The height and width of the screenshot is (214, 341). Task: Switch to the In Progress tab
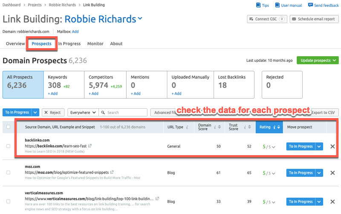[69, 43]
